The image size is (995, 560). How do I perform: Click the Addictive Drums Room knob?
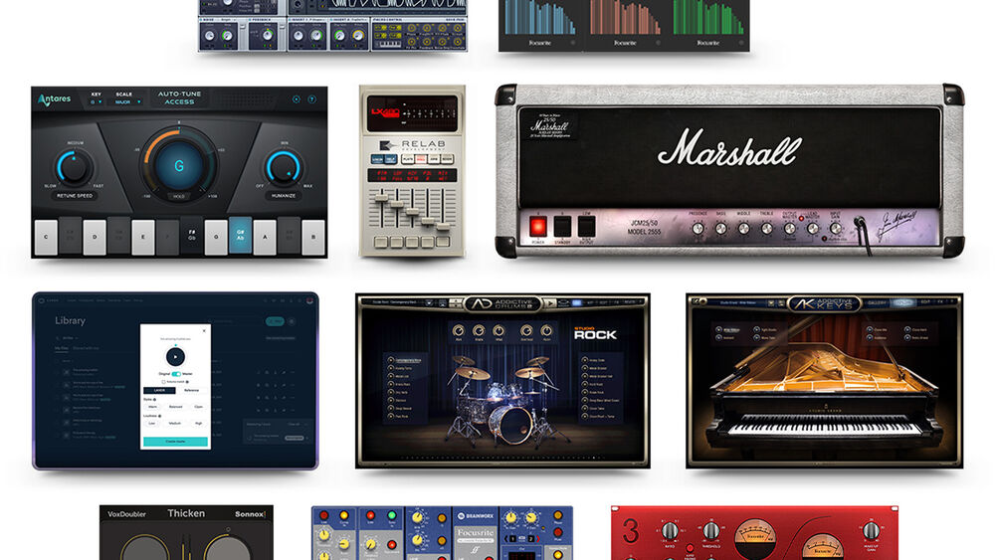pos(546,331)
